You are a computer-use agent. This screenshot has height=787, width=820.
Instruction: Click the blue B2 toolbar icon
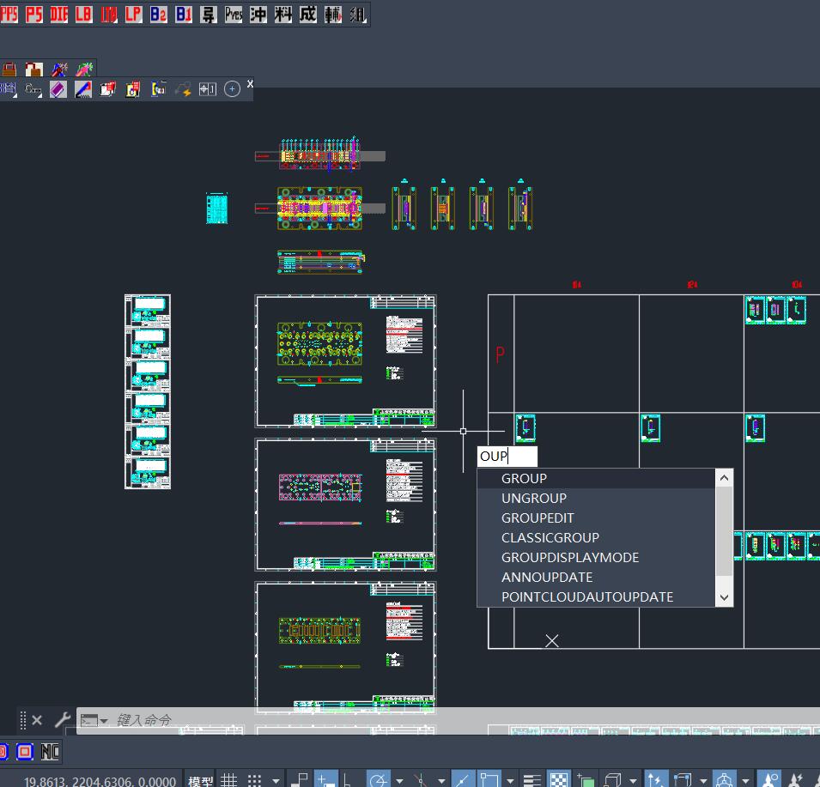coord(159,14)
